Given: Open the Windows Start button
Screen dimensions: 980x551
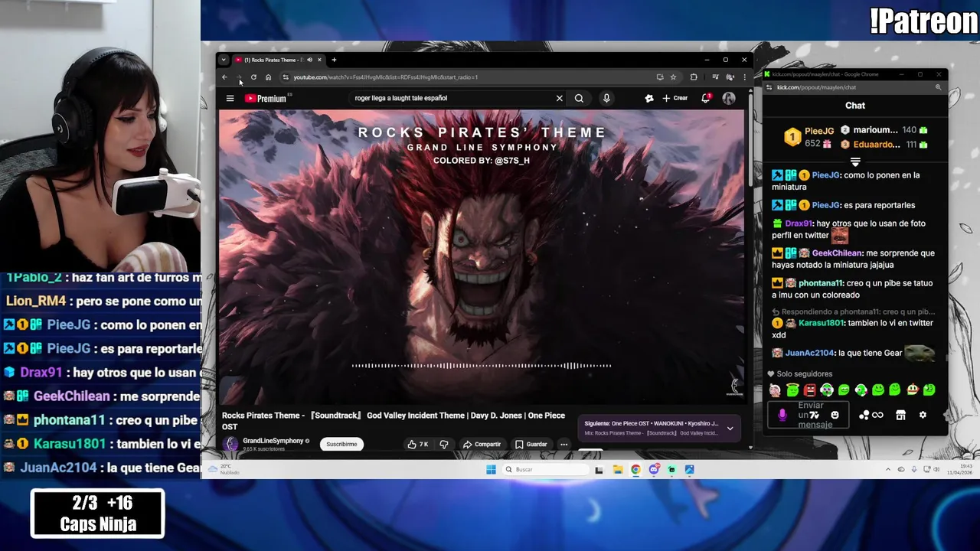Looking at the screenshot, I should (491, 470).
